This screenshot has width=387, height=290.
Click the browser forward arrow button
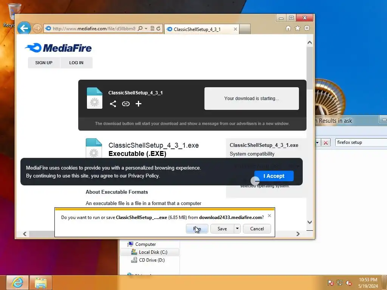(37, 28)
